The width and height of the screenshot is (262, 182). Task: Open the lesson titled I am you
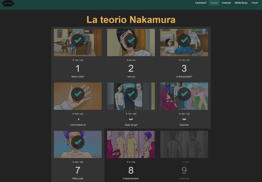click(131, 77)
